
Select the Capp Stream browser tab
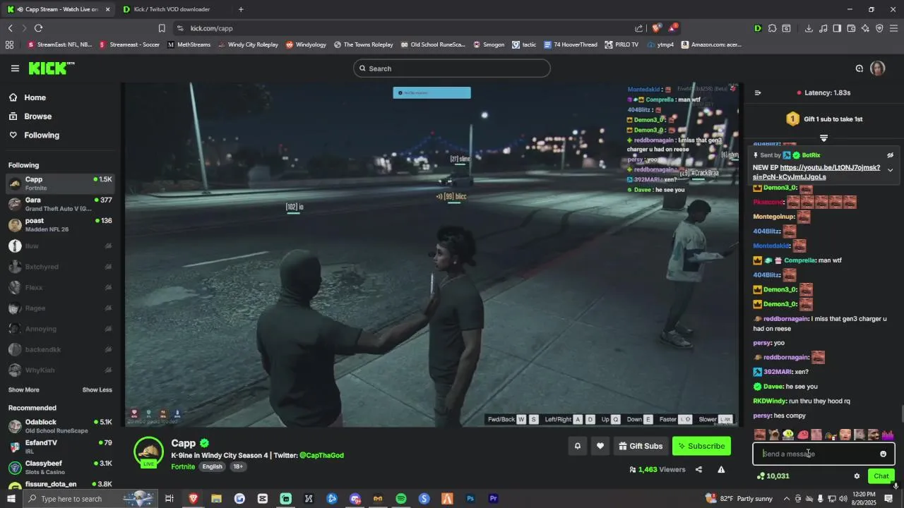coord(58,9)
